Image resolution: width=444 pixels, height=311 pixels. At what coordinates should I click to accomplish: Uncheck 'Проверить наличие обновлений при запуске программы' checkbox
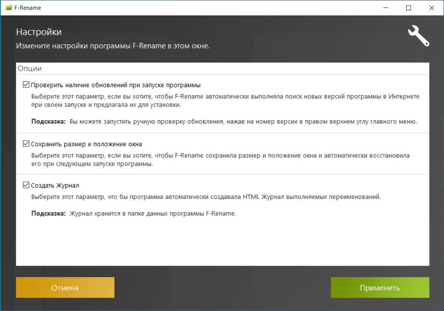point(26,85)
